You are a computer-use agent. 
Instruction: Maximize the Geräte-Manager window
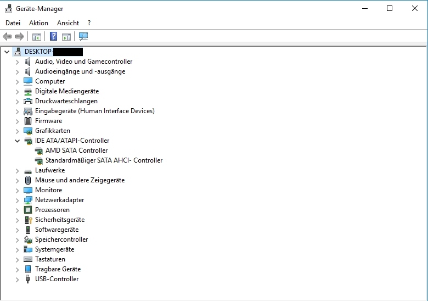(390, 8)
